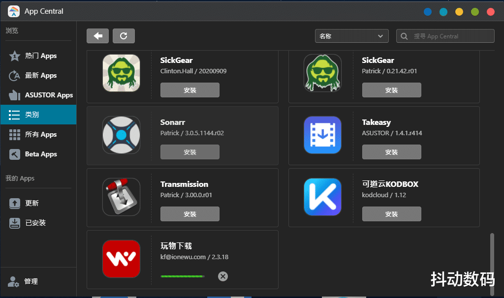Install SickGear by Patrick

tap(391, 90)
